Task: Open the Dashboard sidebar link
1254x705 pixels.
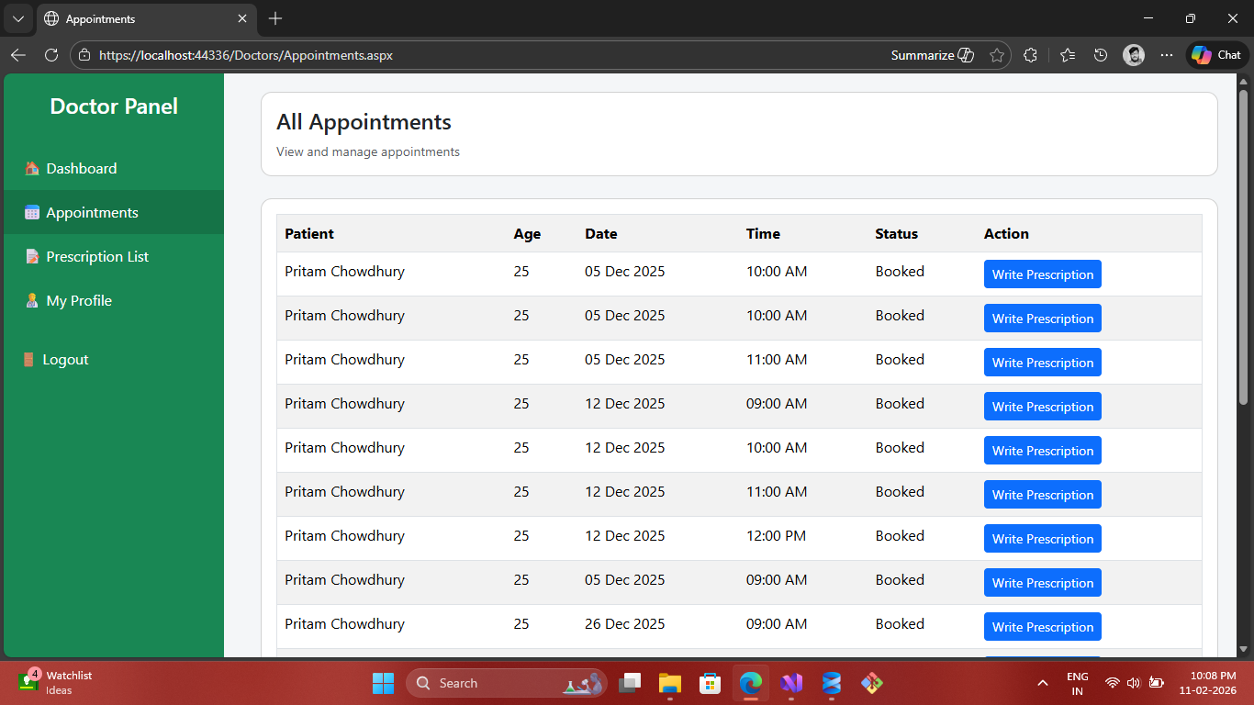Action: pos(82,169)
